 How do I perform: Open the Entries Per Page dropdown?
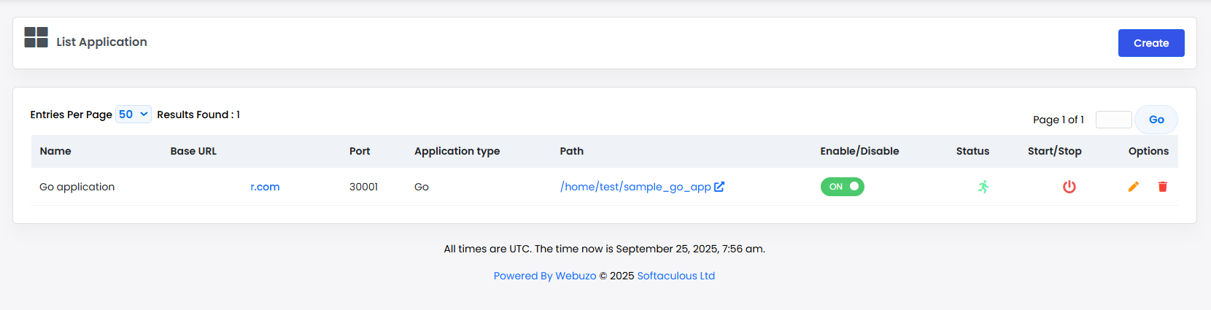(134, 115)
